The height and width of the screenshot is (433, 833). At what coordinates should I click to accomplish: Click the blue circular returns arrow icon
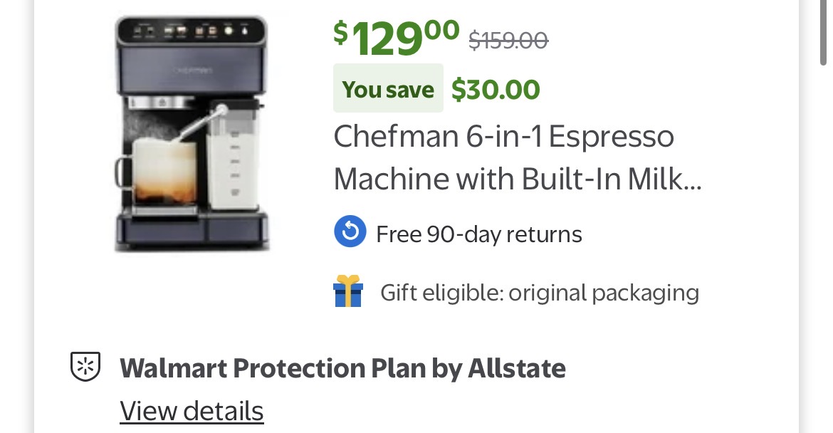coord(350,233)
